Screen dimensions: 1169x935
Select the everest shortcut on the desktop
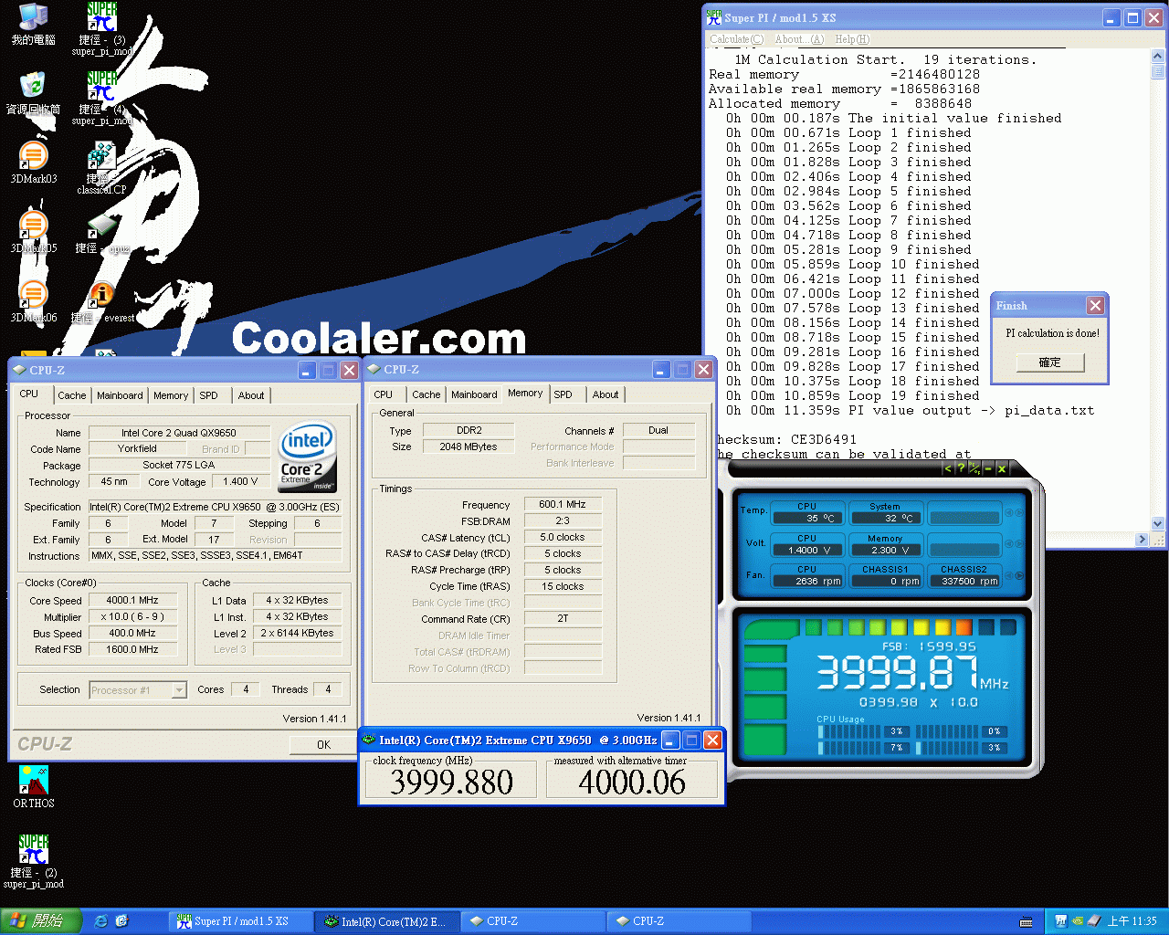point(102,303)
